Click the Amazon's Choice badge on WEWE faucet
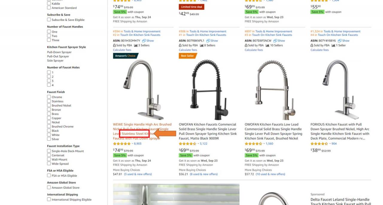The height and width of the screenshot is (205, 383). pyautogui.click(x=125, y=56)
